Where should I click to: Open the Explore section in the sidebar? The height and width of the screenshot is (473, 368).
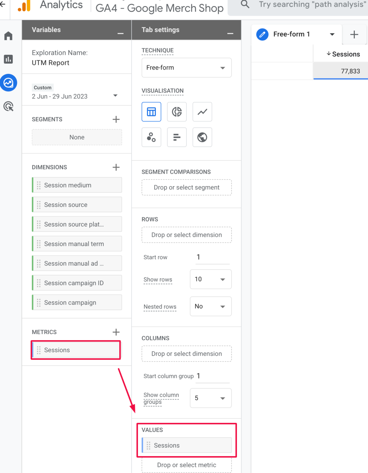[x=8, y=83]
